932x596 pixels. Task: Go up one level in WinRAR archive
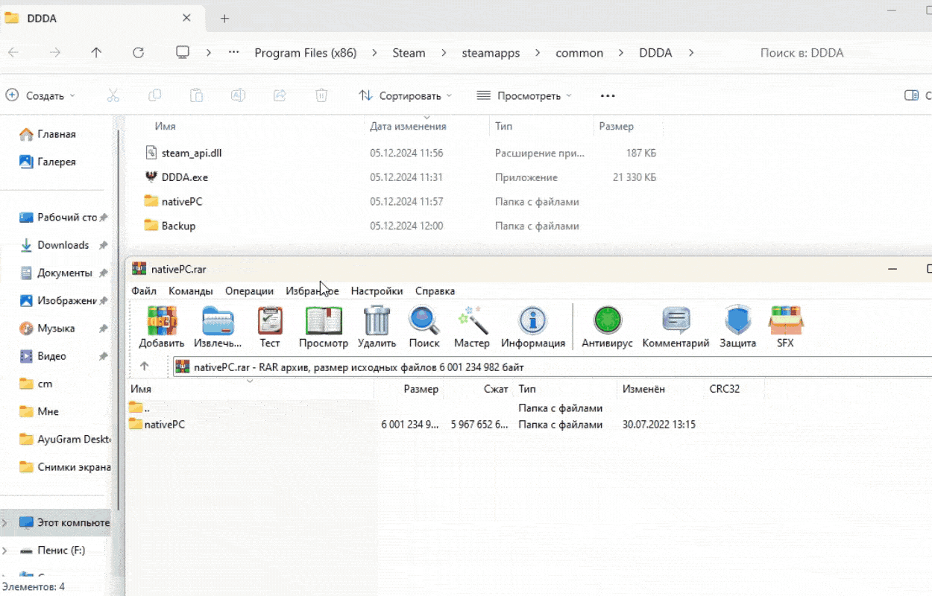[145, 367]
